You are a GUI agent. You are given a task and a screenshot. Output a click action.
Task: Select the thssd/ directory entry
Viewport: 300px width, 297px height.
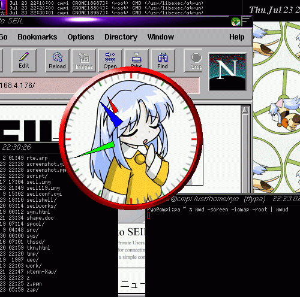35,242
